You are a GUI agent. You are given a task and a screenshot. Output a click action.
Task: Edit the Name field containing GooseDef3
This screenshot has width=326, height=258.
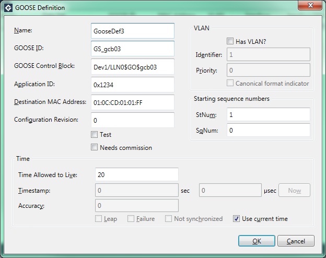pos(133,31)
